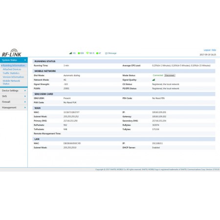Expand the Device Settings arrow
This screenshot has height=220, width=220.
(25, 90)
